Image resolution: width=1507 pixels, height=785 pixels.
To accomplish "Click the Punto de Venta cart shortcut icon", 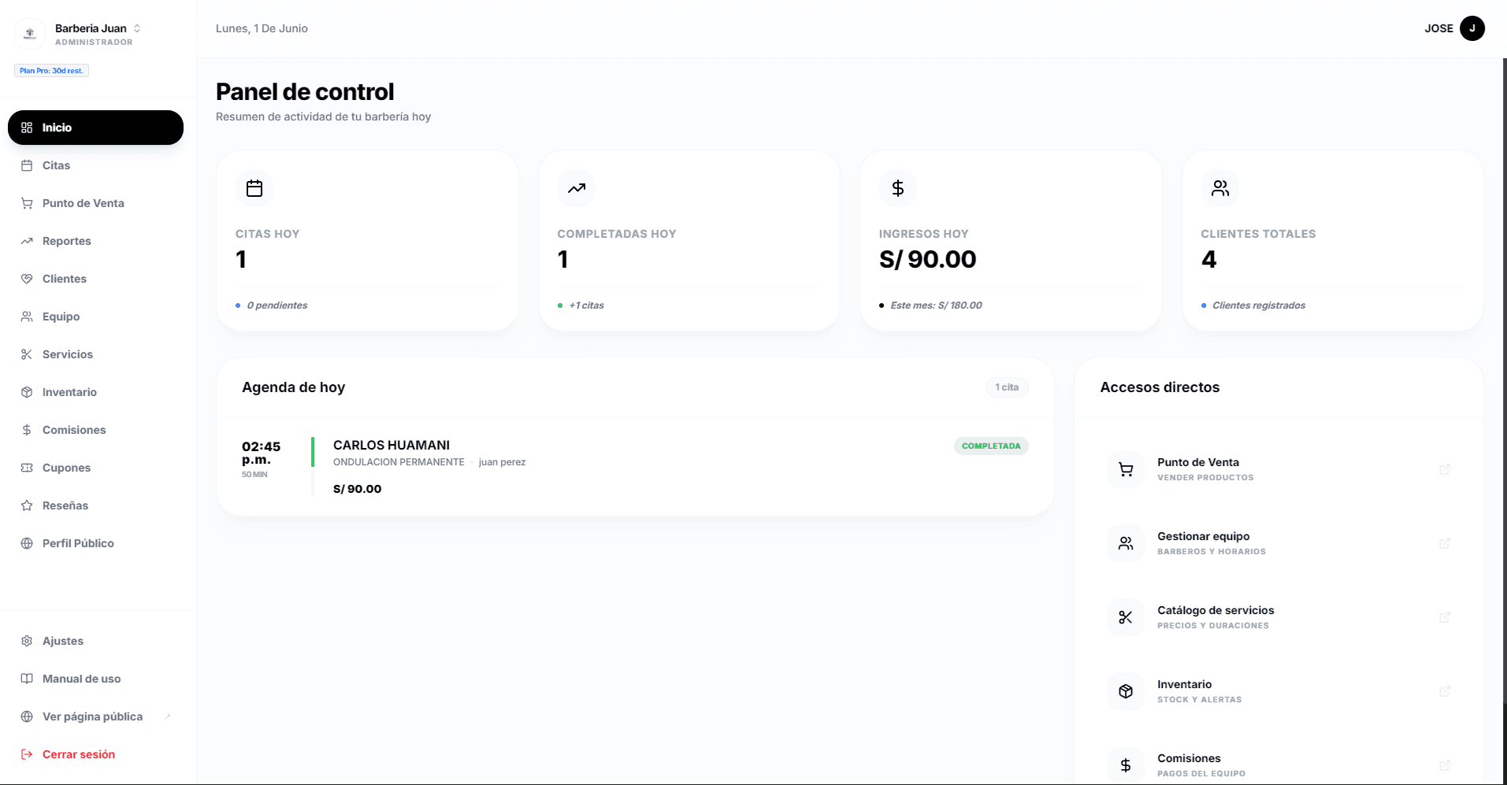I will click(1126, 469).
